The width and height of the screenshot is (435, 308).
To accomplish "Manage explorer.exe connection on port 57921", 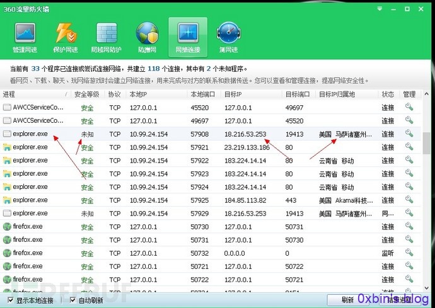I will [x=409, y=147].
